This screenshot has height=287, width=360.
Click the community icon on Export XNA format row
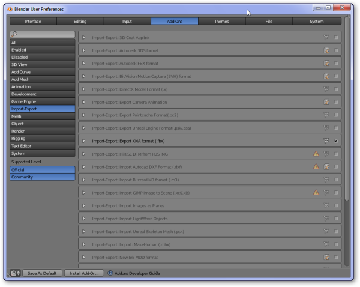point(326,140)
